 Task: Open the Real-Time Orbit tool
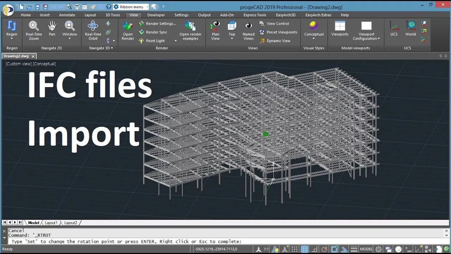93,30
